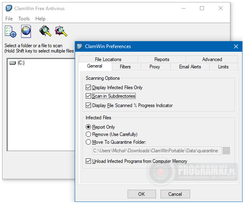Click the Scan Selected Files magnifier icon

coord(61,31)
